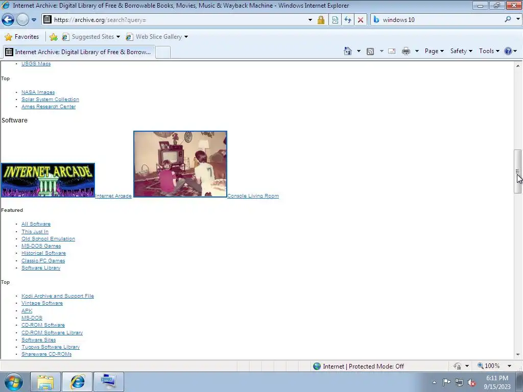Open Classic PC Games link
Image resolution: width=523 pixels, height=392 pixels.
[43, 261]
